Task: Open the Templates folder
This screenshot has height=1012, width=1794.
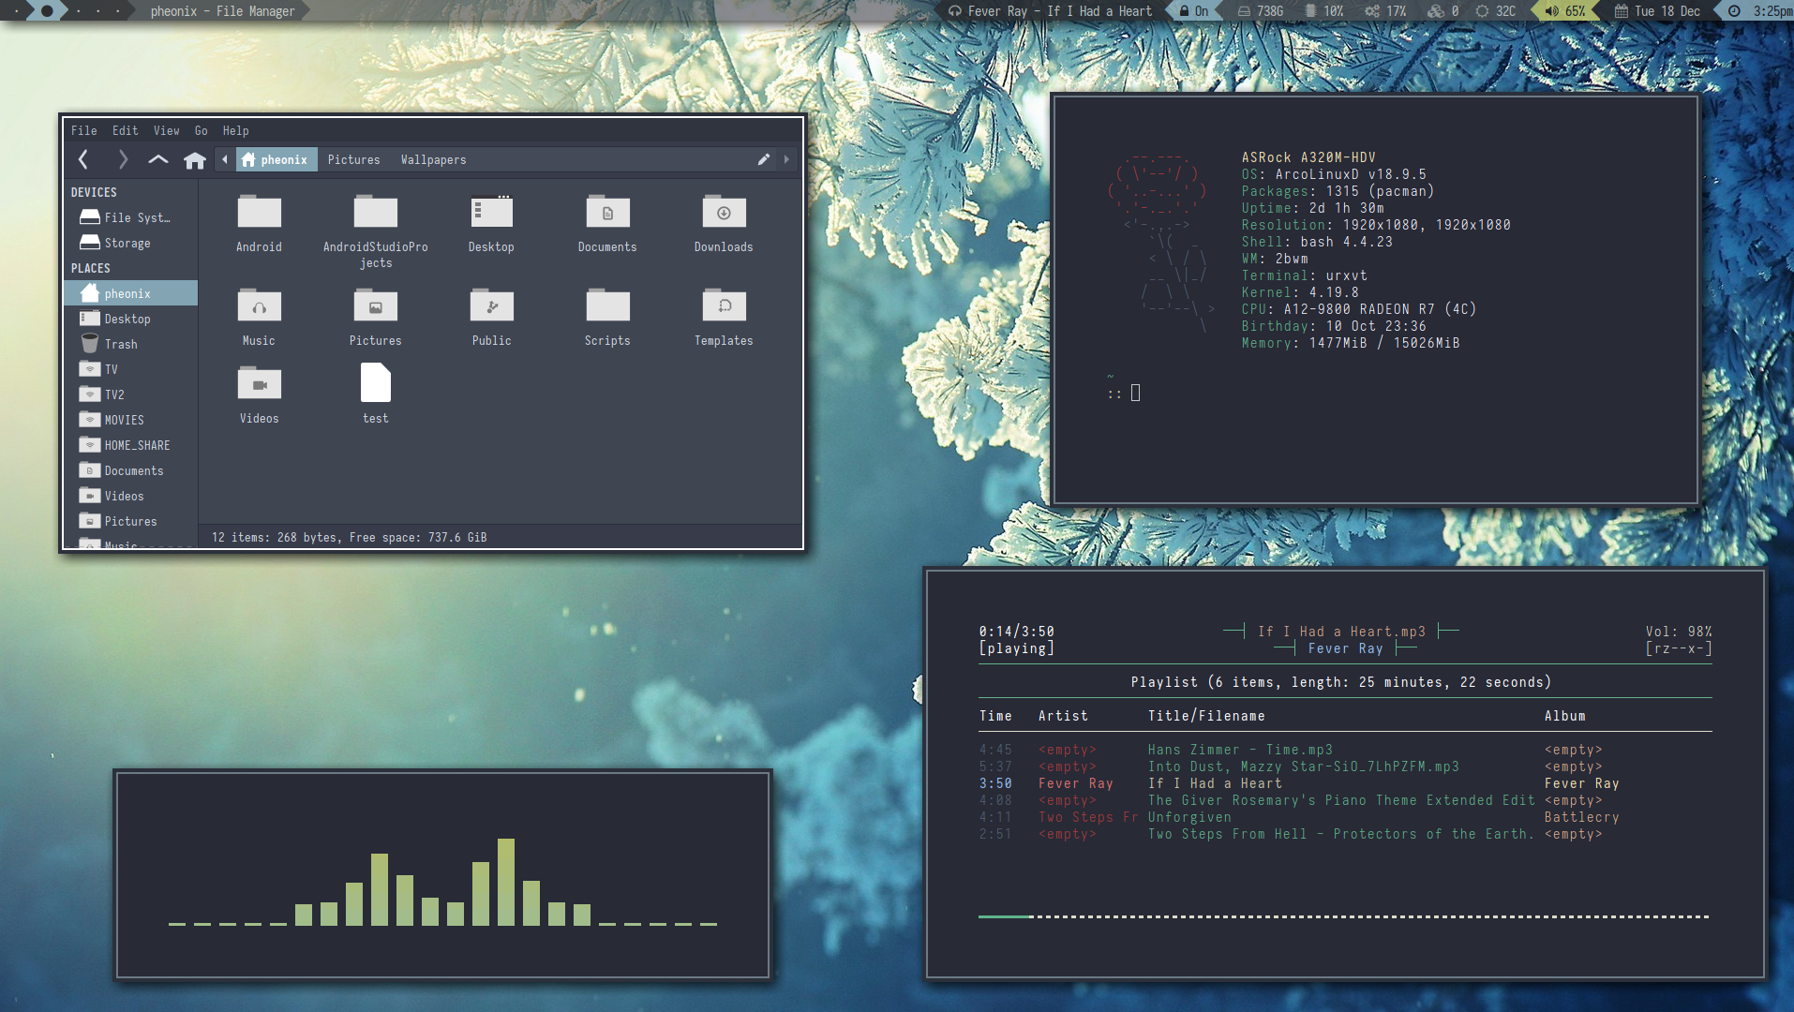Action: (724, 317)
